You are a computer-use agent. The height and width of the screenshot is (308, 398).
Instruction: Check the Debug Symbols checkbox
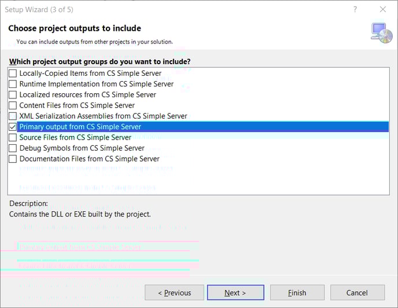pos(13,148)
